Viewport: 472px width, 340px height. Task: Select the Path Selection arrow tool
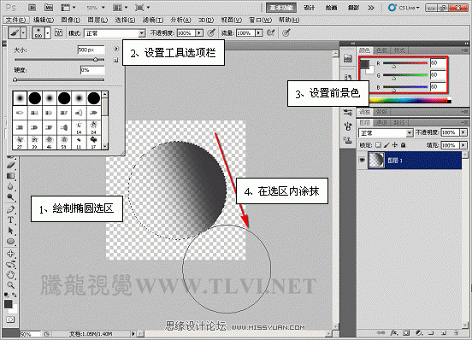(x=10, y=231)
